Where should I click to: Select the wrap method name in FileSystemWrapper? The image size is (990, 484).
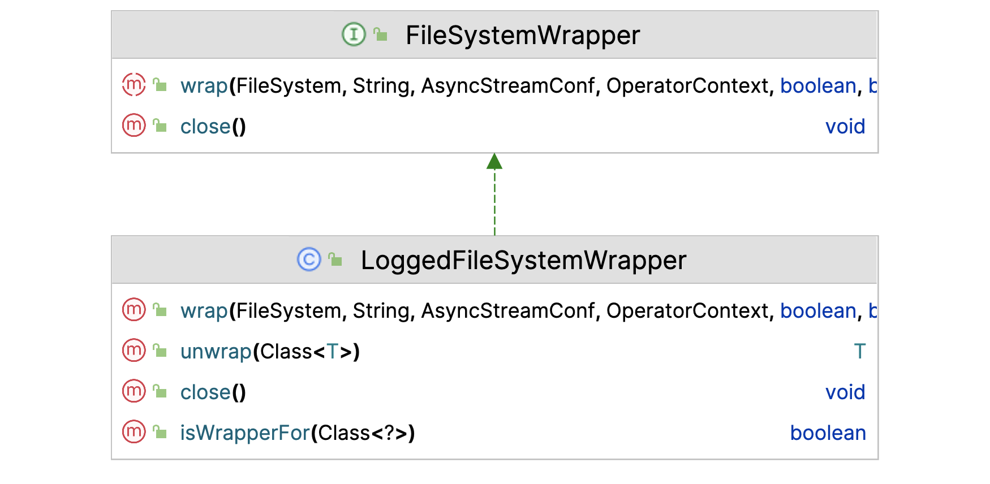click(x=204, y=86)
